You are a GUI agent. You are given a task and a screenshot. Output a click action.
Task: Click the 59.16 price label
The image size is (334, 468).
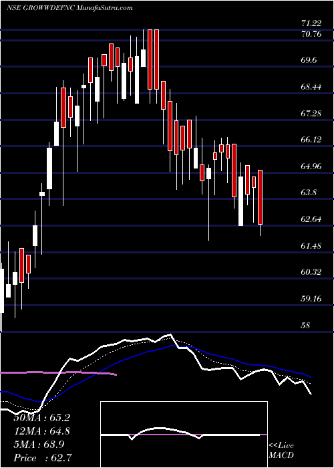coord(312,298)
